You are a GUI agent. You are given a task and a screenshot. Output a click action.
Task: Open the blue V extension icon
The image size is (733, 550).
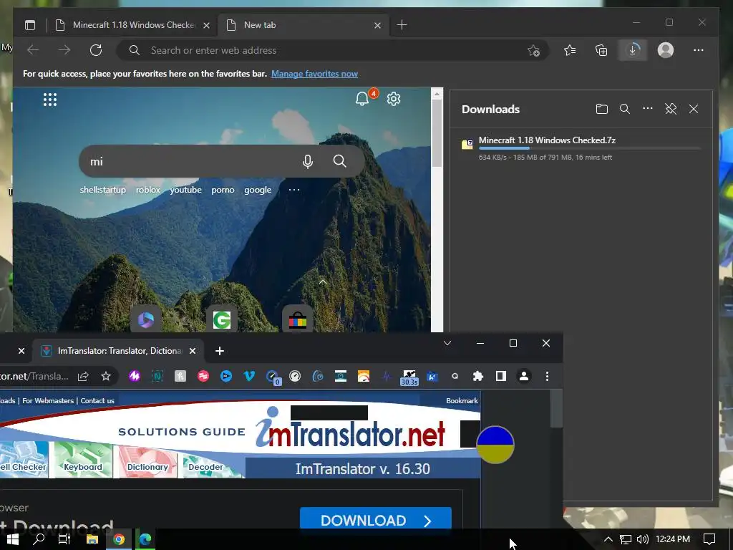click(248, 376)
